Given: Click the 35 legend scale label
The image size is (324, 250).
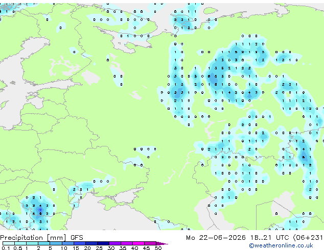Looking at the screenshot, I should [123, 248].
